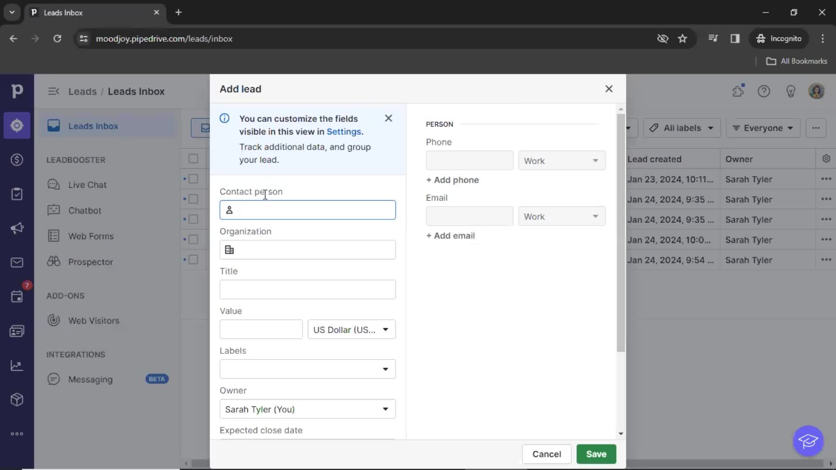
Task: Click the Contact person input field
Action: (308, 209)
